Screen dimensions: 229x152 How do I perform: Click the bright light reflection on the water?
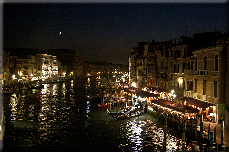click(x=135, y=133)
